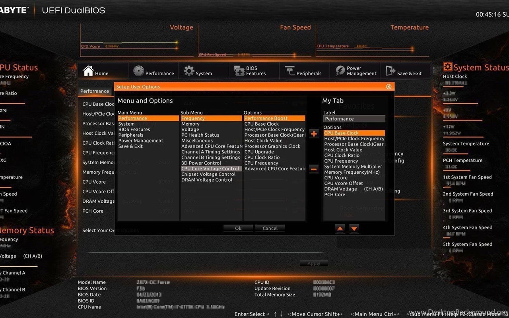
Task: Select Performance in Main Menu list
Action: coord(148,118)
